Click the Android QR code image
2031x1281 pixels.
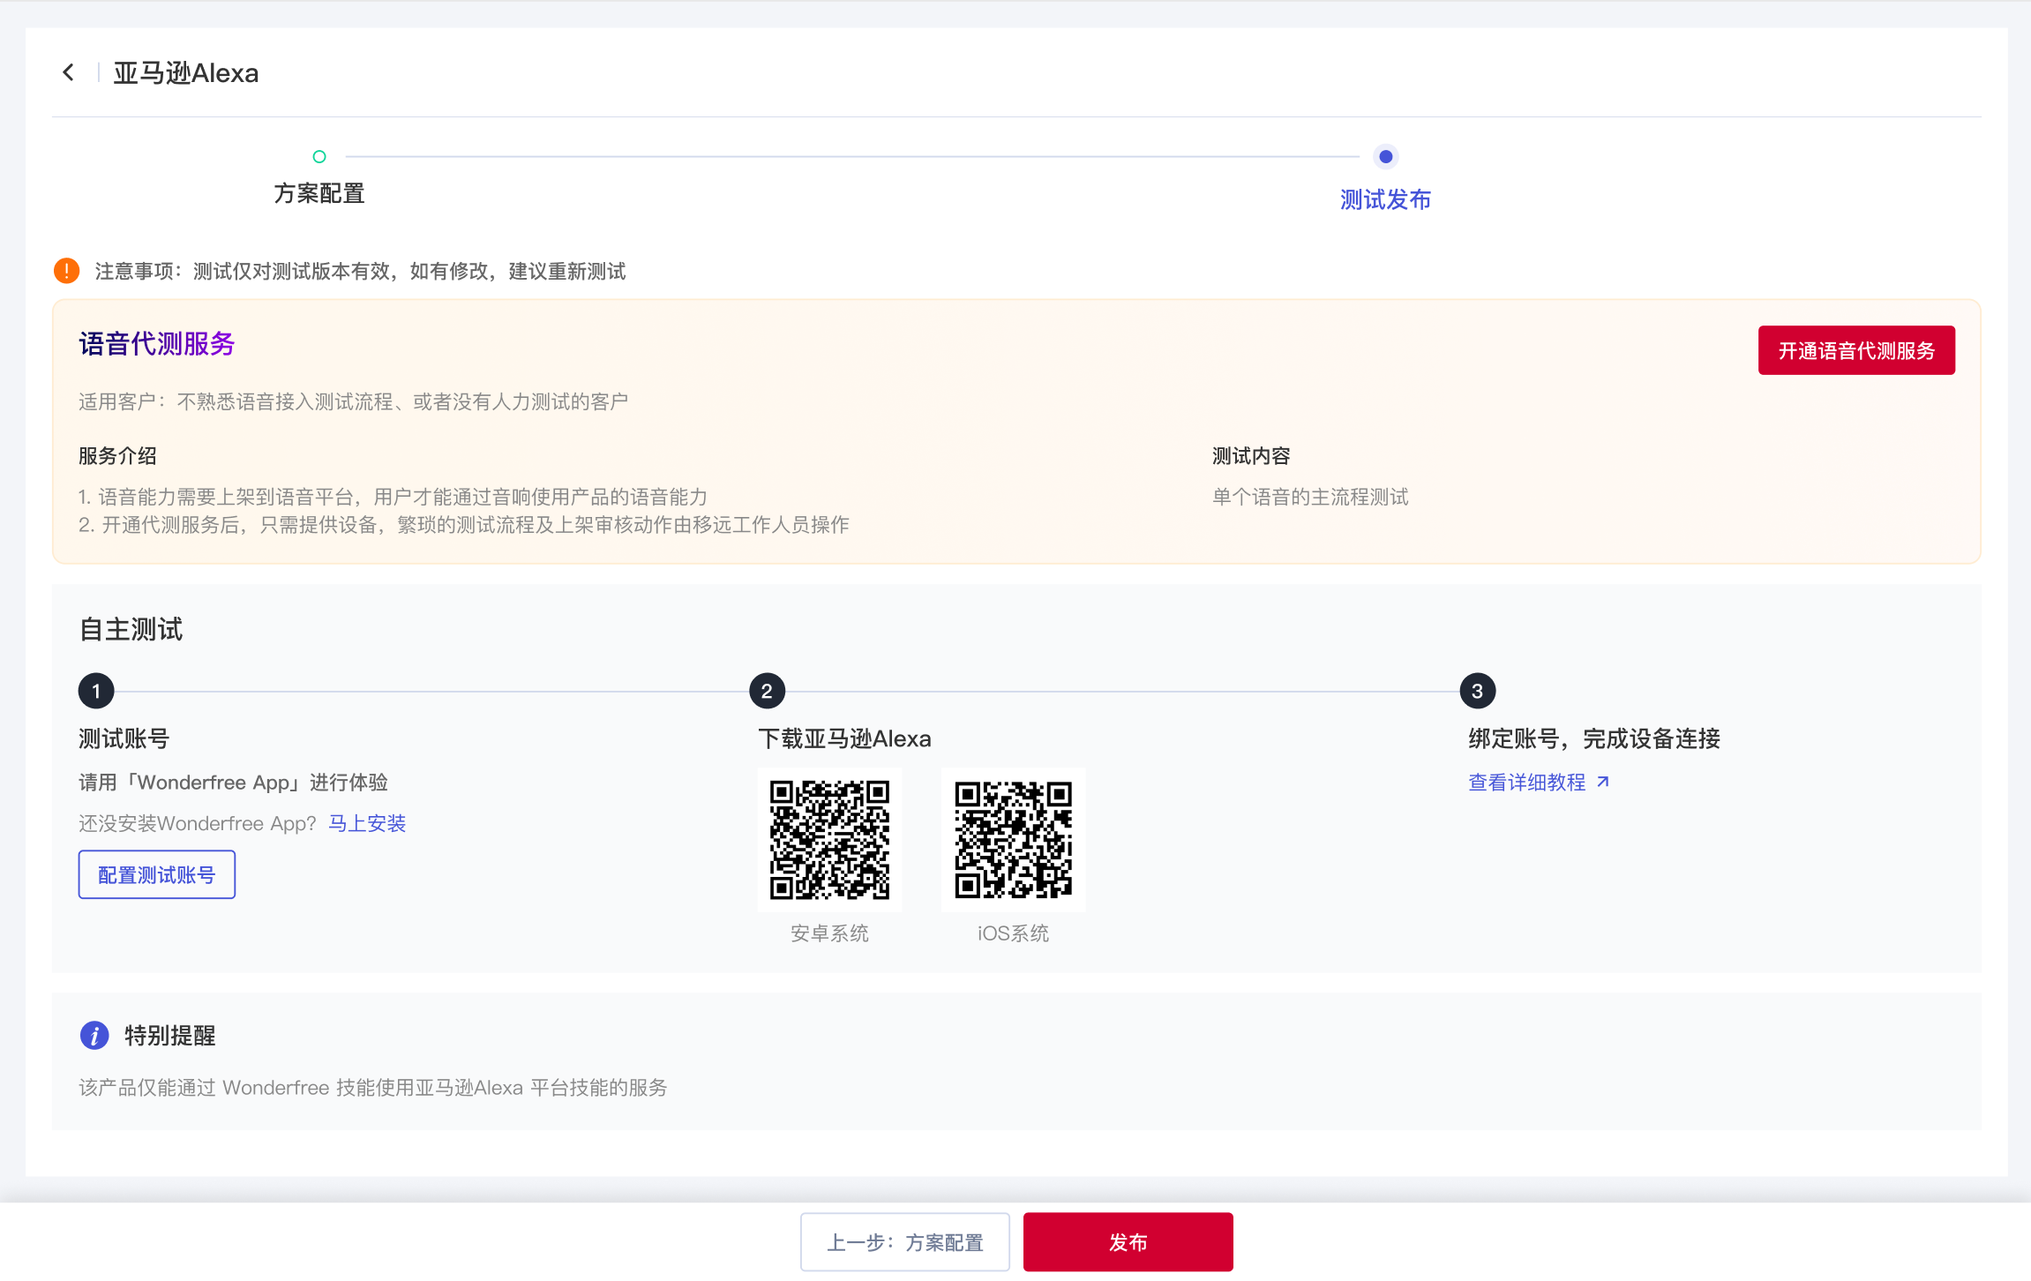(x=829, y=839)
